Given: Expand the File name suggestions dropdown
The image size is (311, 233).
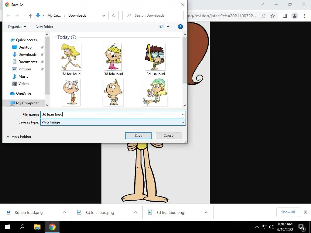Looking at the screenshot, I should (x=183, y=114).
